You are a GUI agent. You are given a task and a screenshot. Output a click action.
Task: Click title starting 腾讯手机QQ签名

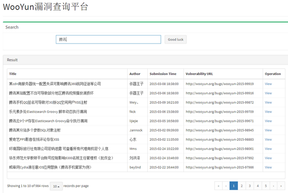point(48,102)
